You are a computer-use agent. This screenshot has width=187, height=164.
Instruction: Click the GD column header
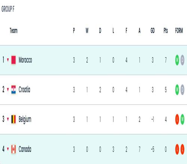[153, 31]
